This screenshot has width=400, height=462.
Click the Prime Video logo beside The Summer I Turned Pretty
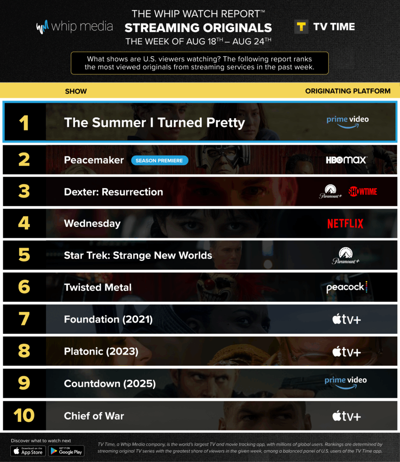click(x=348, y=122)
